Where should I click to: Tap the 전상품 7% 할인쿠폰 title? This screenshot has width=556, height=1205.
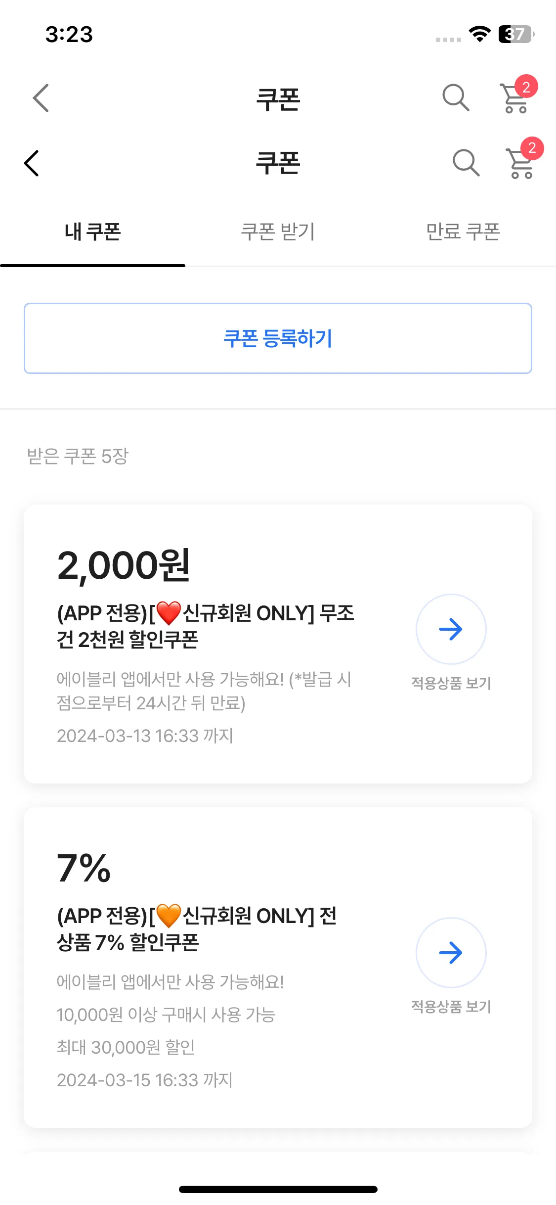pos(197,929)
